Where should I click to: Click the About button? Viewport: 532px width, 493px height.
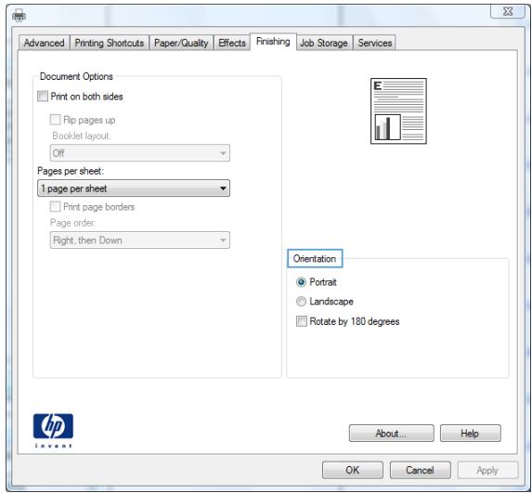(x=391, y=434)
